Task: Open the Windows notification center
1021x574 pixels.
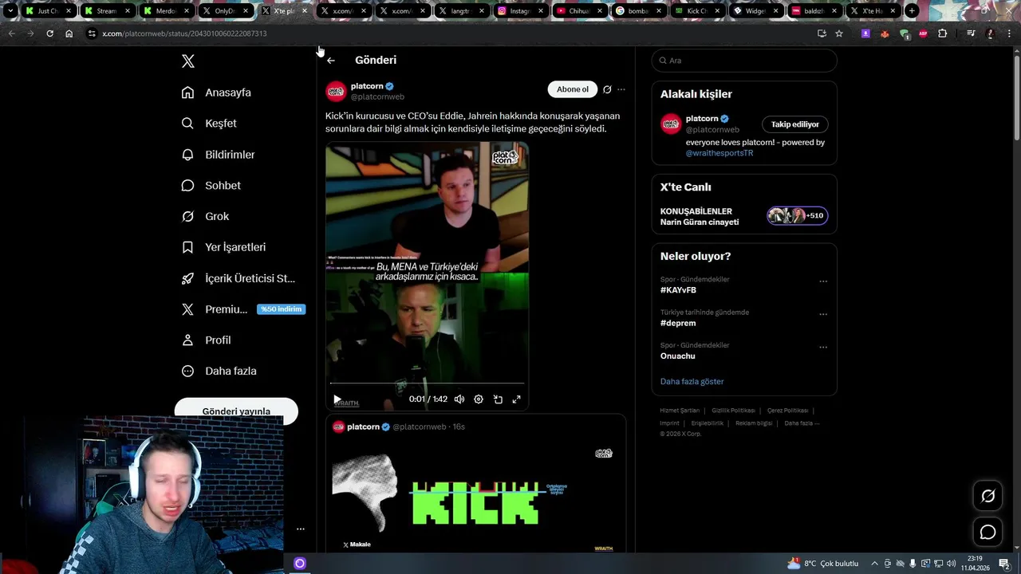Action: [1004, 564]
